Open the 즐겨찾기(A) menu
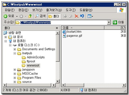The width and height of the screenshot is (129, 95). [54, 10]
